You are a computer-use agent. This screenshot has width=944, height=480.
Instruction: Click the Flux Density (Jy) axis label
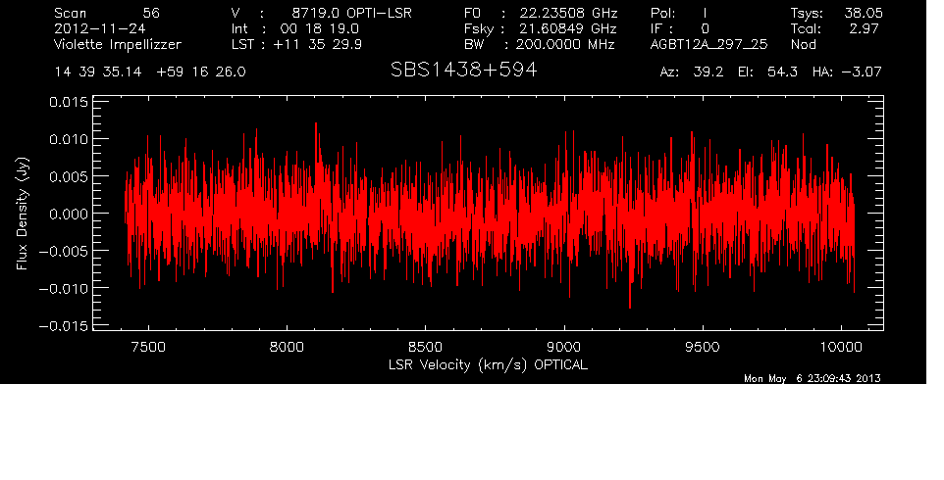23,214
